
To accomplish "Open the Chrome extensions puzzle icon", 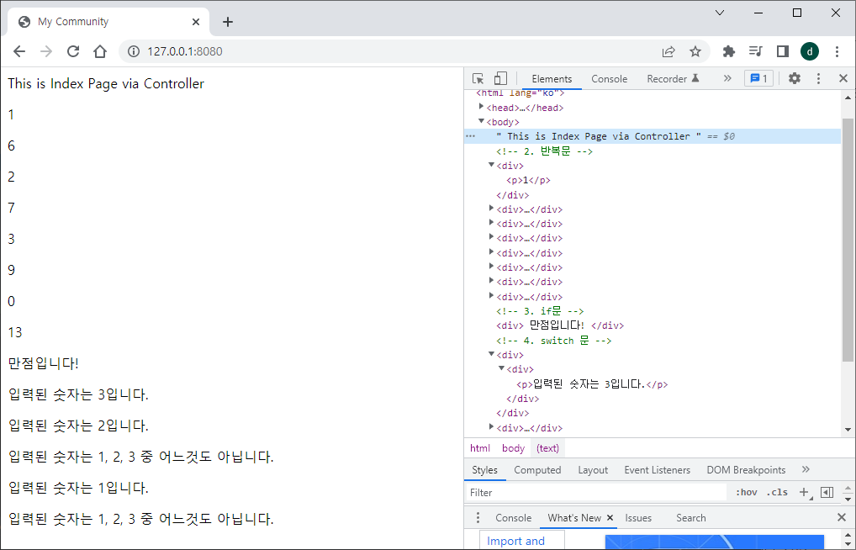I will (728, 51).
